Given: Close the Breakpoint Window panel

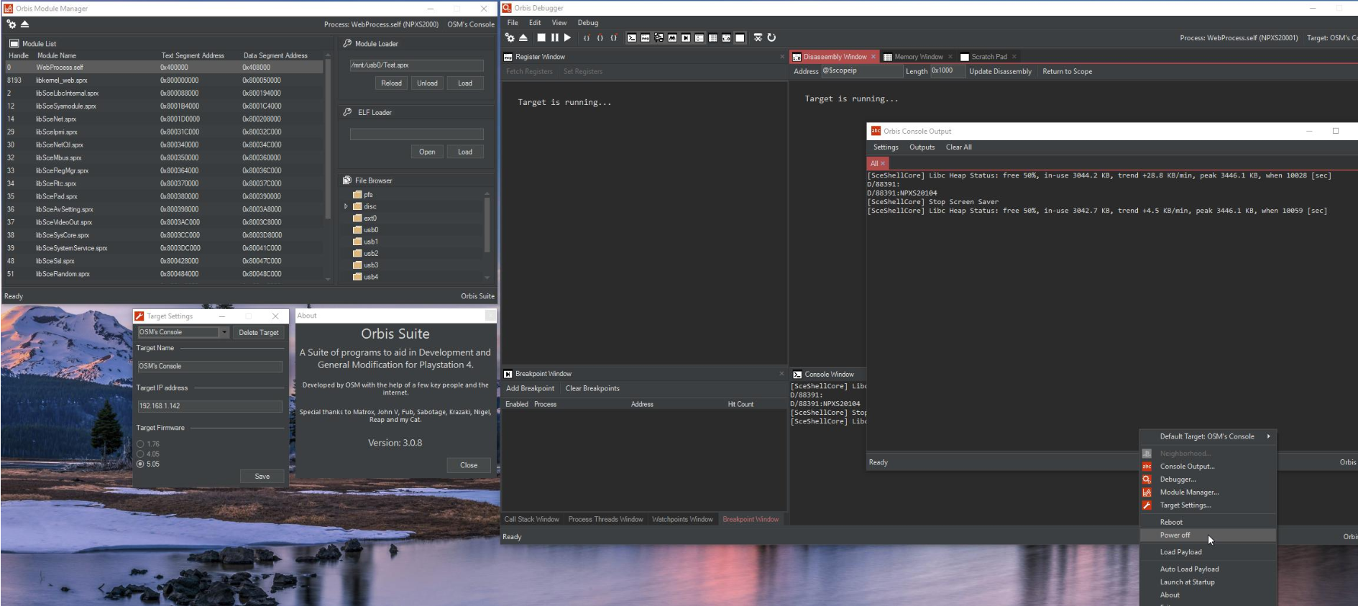Looking at the screenshot, I should point(782,374).
